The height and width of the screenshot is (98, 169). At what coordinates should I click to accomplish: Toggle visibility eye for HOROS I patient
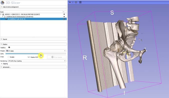(64, 14)
